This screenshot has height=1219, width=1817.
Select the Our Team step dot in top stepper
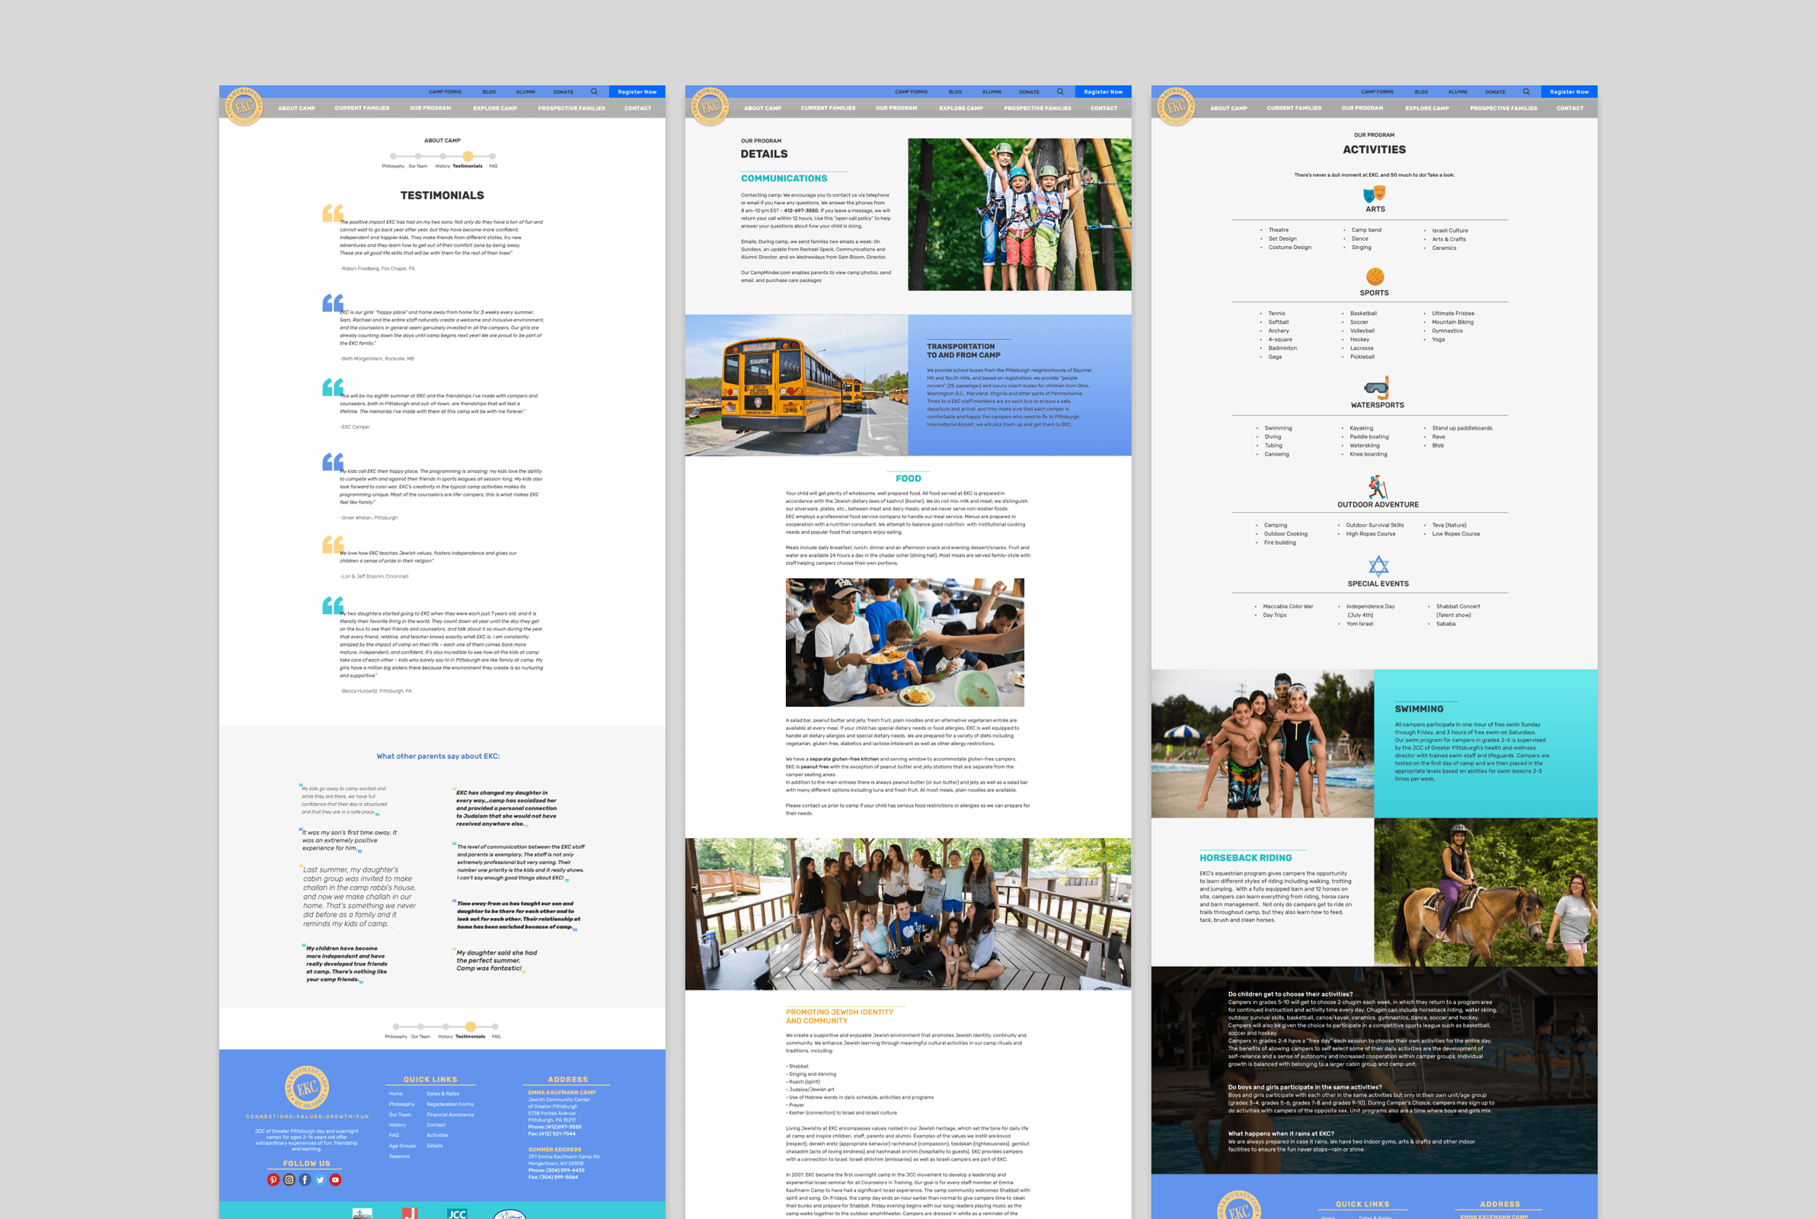point(418,156)
